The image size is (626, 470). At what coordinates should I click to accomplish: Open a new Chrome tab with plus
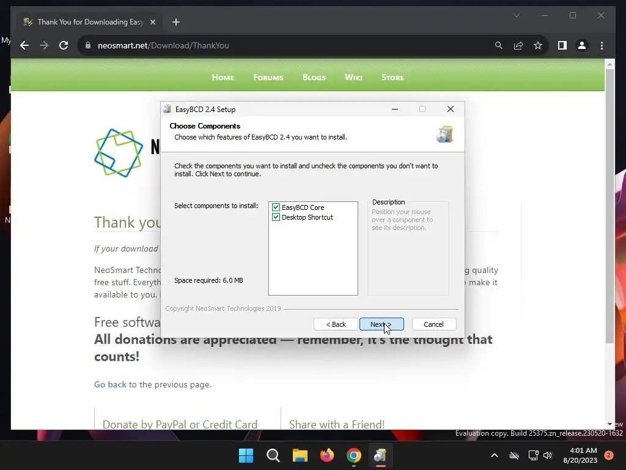pyautogui.click(x=175, y=22)
